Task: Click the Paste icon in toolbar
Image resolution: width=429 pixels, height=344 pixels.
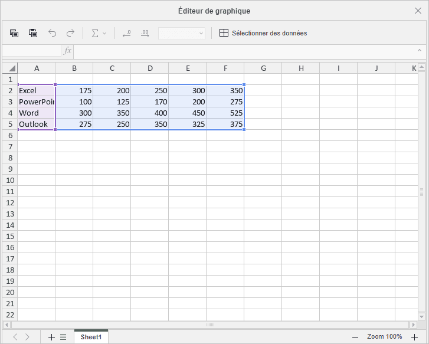Action: point(33,33)
